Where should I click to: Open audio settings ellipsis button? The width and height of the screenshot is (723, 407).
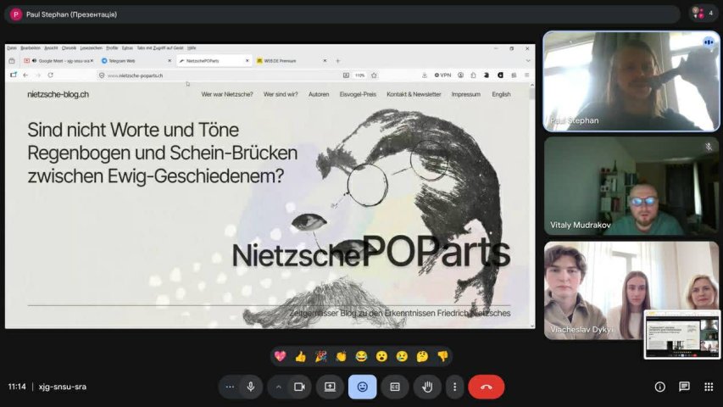coord(230,387)
